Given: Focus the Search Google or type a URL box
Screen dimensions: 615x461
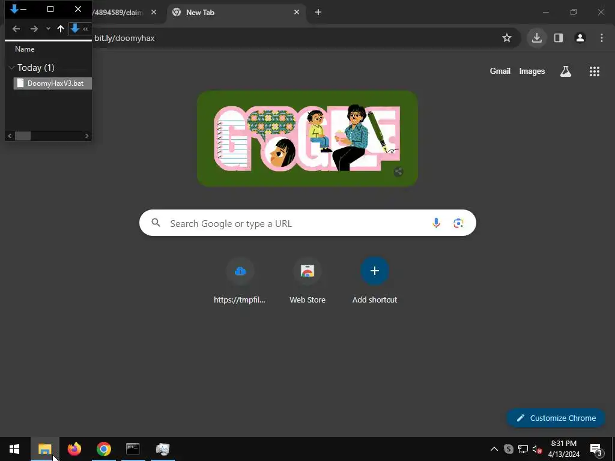Looking at the screenshot, I should click(x=307, y=223).
